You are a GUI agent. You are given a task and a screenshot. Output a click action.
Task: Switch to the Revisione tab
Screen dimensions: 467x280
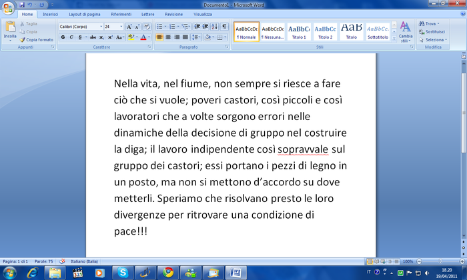pyautogui.click(x=173, y=14)
